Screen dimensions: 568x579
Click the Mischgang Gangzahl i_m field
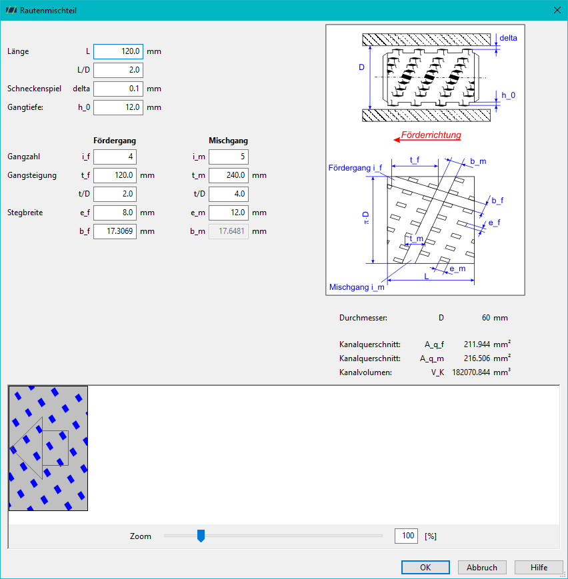click(229, 157)
